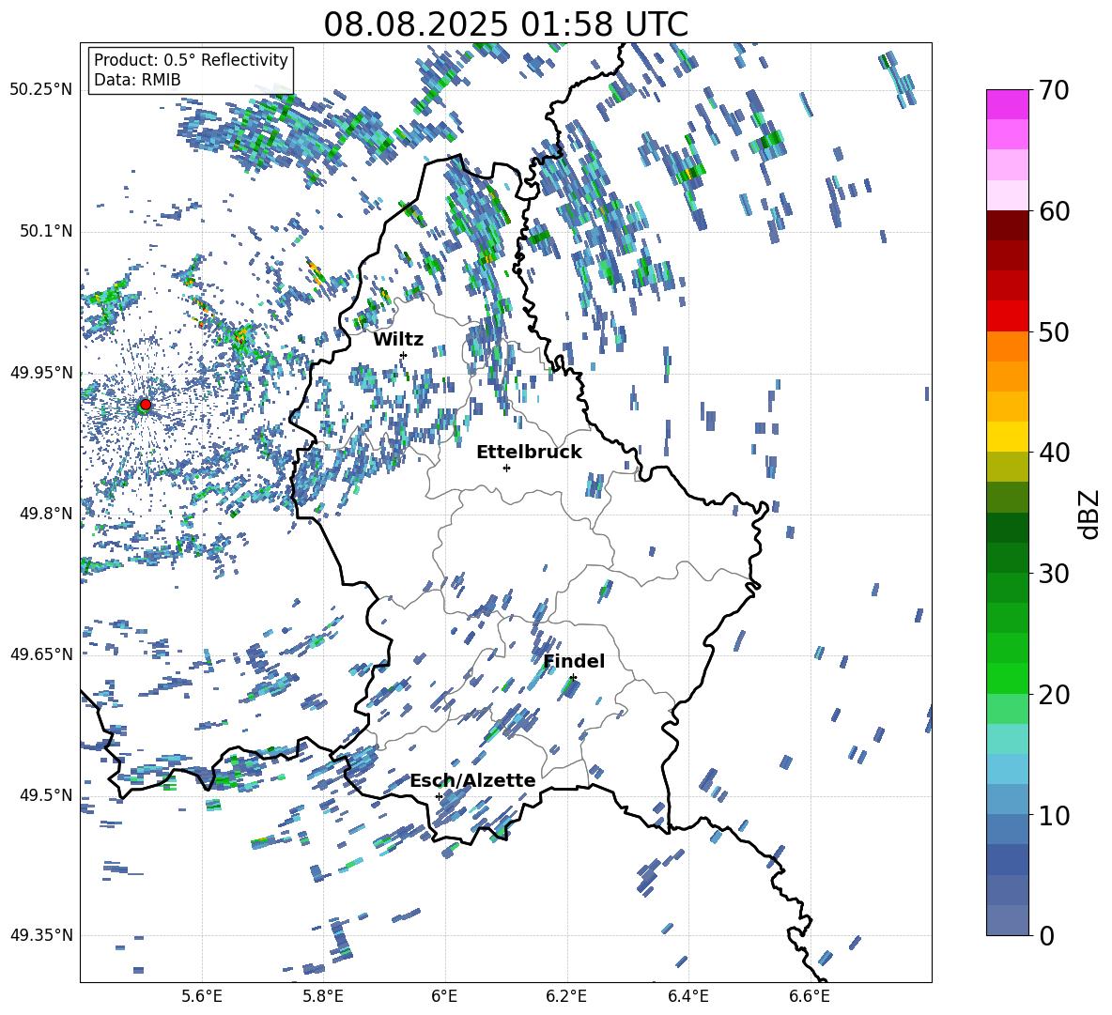Click the 50.25°N latitude label

pos(41,90)
